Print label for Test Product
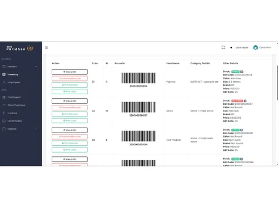 click(69, 150)
